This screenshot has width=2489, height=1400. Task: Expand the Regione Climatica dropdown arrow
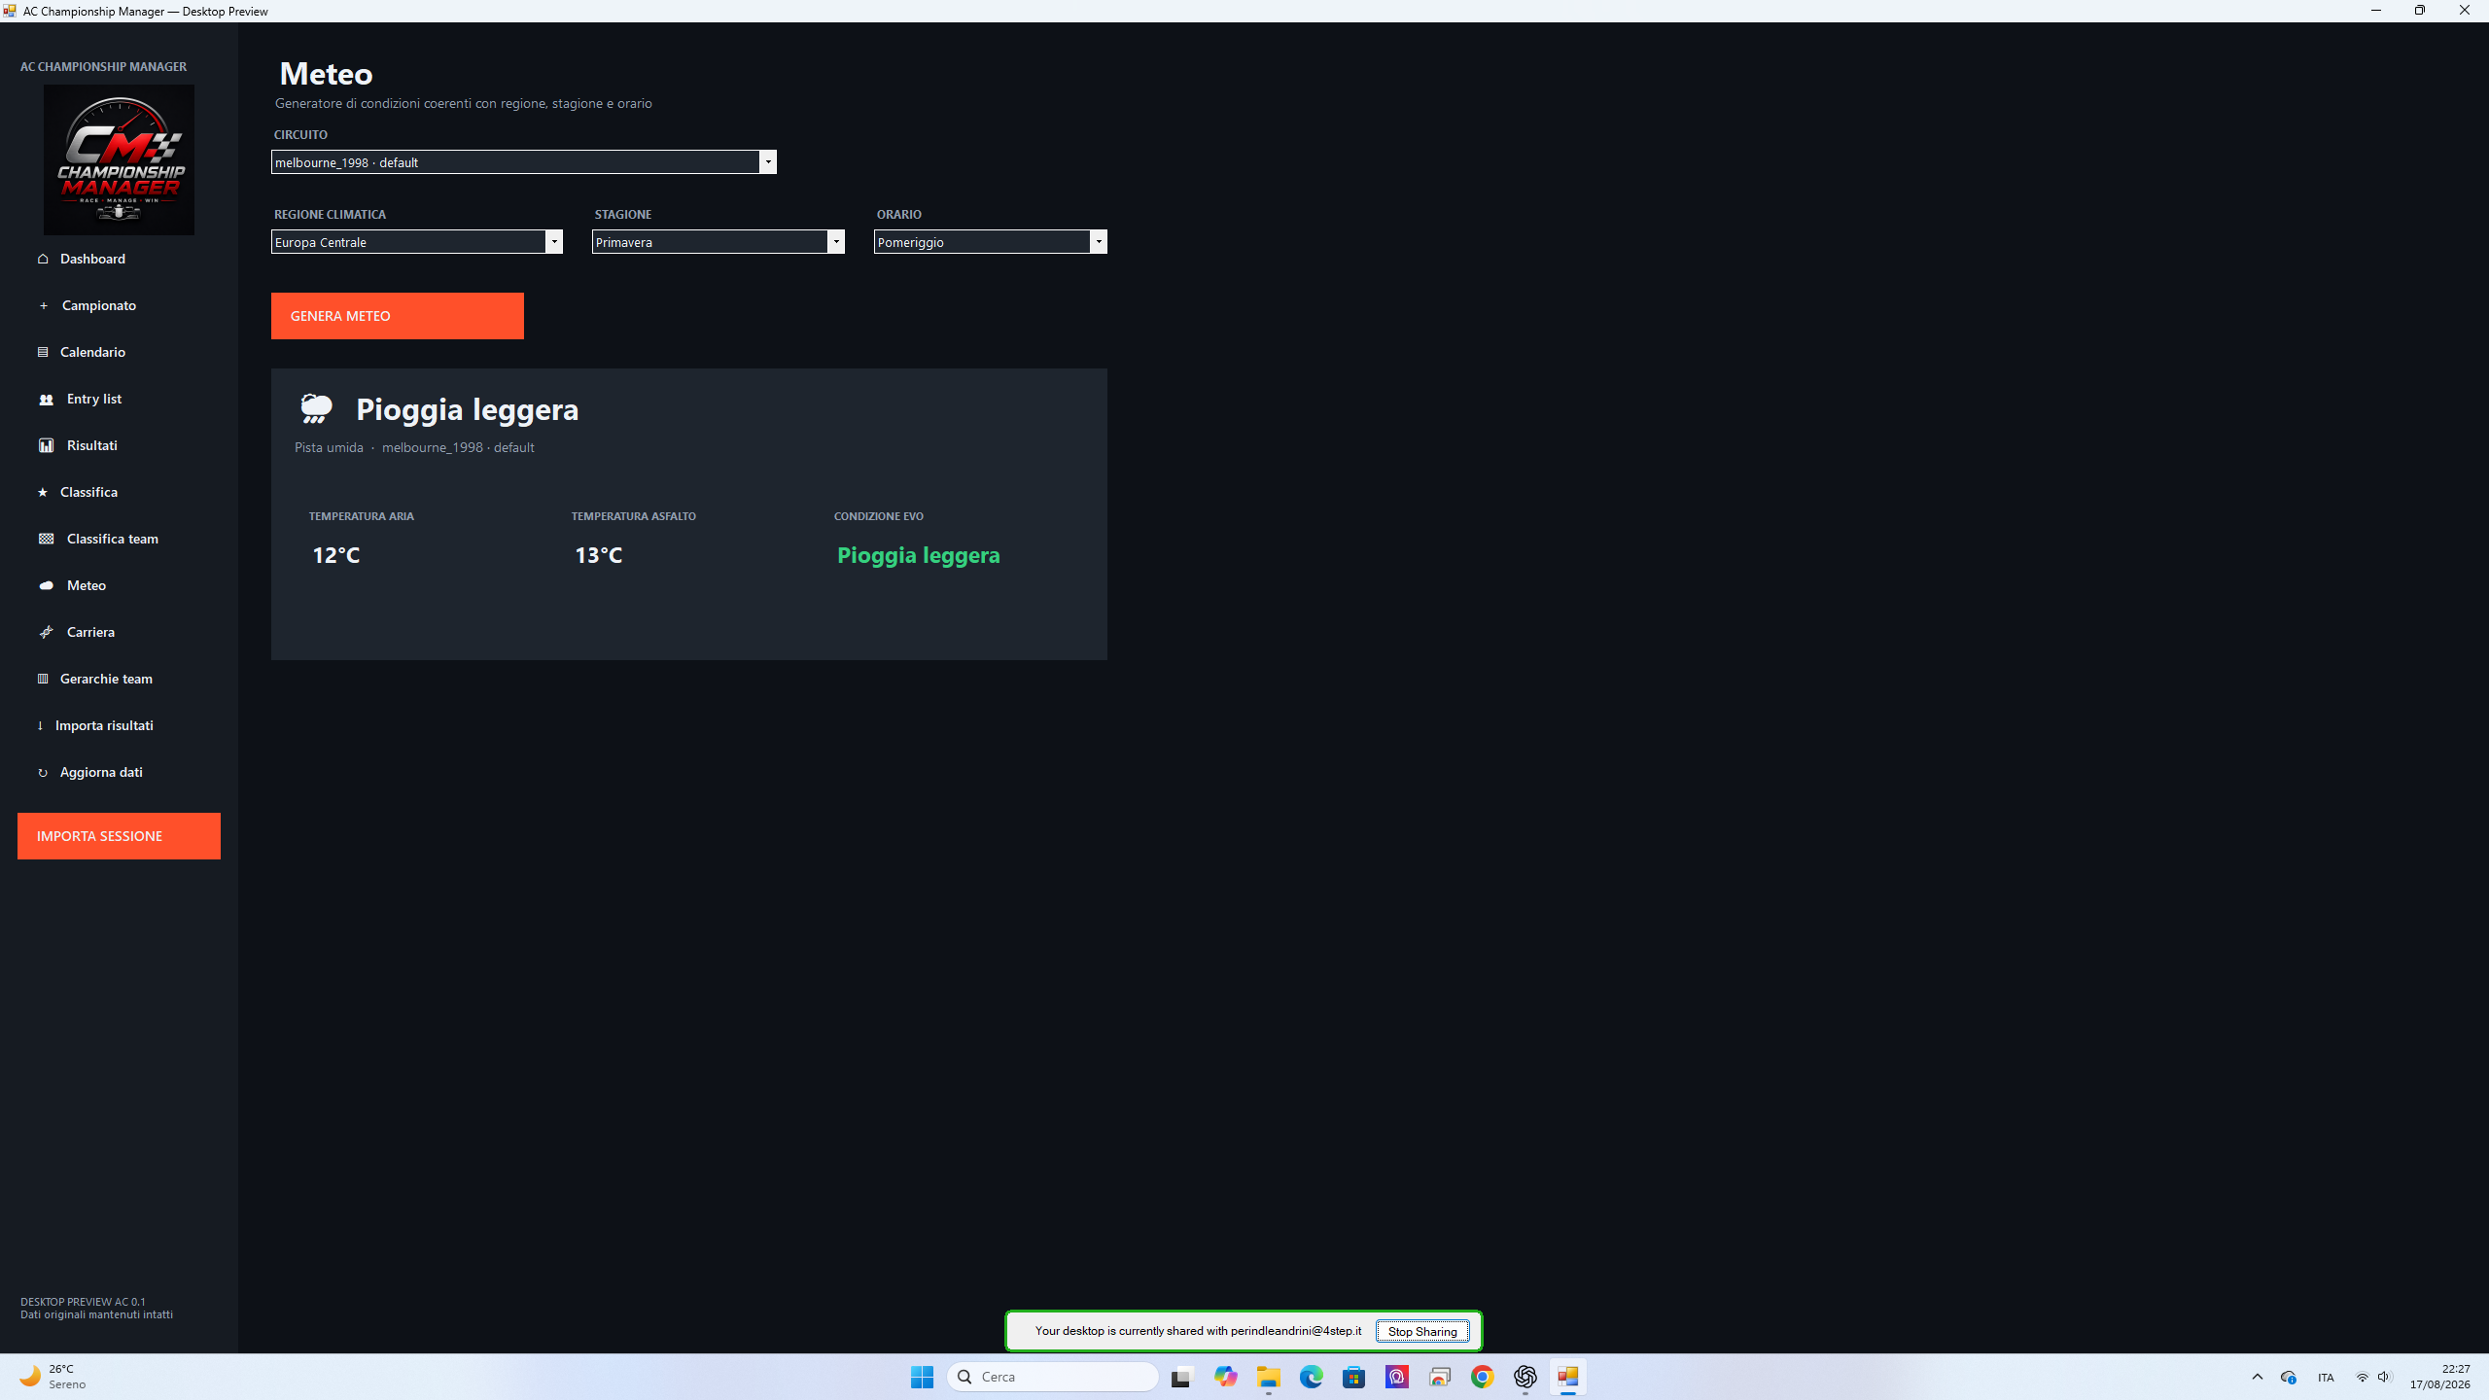[553, 242]
